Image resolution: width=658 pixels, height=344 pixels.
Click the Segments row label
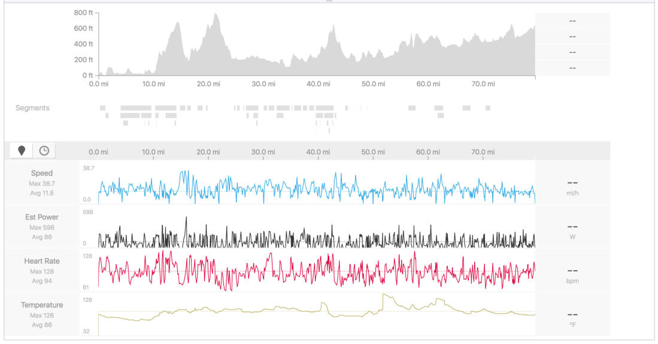click(32, 108)
